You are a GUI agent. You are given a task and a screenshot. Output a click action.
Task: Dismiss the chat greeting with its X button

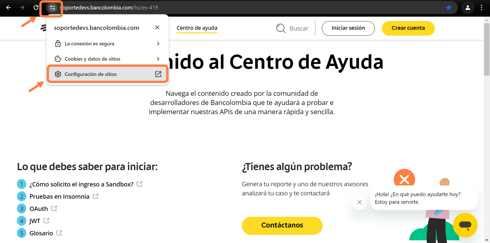click(360, 202)
